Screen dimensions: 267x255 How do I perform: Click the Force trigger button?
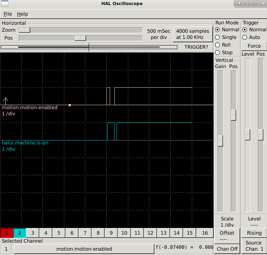point(254,46)
